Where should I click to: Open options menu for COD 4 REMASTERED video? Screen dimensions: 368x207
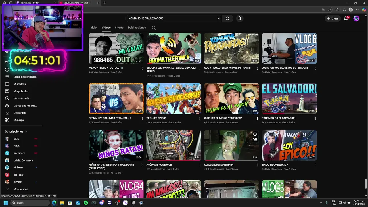[x=257, y=68]
